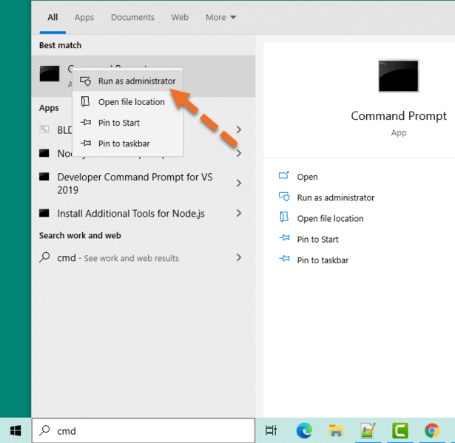This screenshot has height=443, width=455.
Task: Click shield icon in context menu Run as administrator
Action: 85,81
